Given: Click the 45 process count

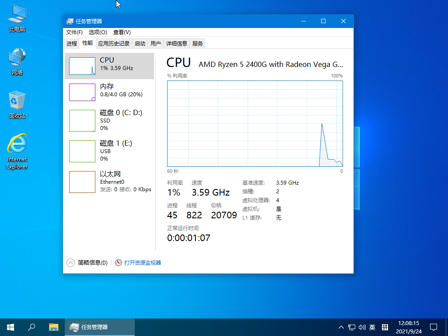Looking at the screenshot, I should click(172, 215).
